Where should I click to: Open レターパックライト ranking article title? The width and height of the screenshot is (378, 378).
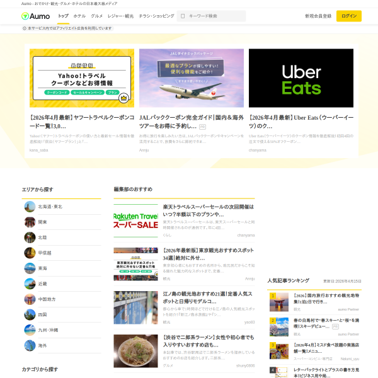(326, 373)
